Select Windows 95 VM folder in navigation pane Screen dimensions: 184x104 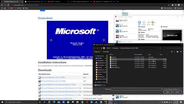click(101, 79)
